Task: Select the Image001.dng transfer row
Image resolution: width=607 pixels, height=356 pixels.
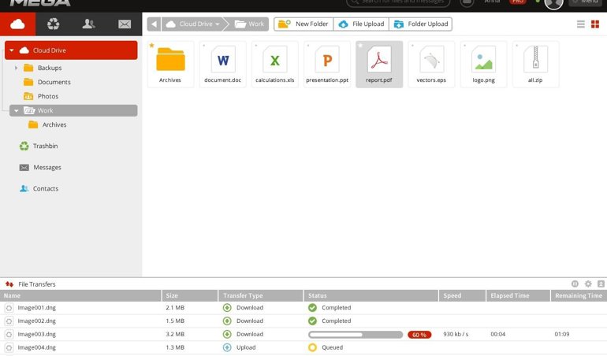Action: pos(303,308)
